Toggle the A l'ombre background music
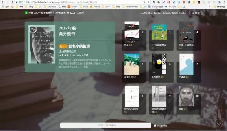 click(x=162, y=13)
